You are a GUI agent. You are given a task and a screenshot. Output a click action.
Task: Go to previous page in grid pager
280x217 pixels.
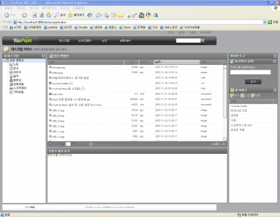click(55, 144)
